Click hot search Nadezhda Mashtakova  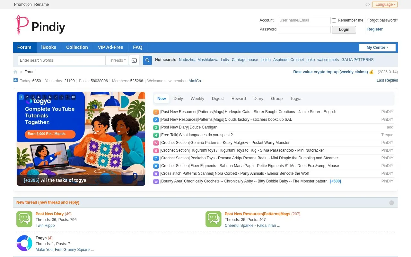tap(198, 60)
